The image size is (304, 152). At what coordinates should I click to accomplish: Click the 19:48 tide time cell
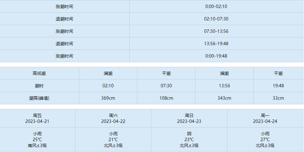(x=278, y=86)
